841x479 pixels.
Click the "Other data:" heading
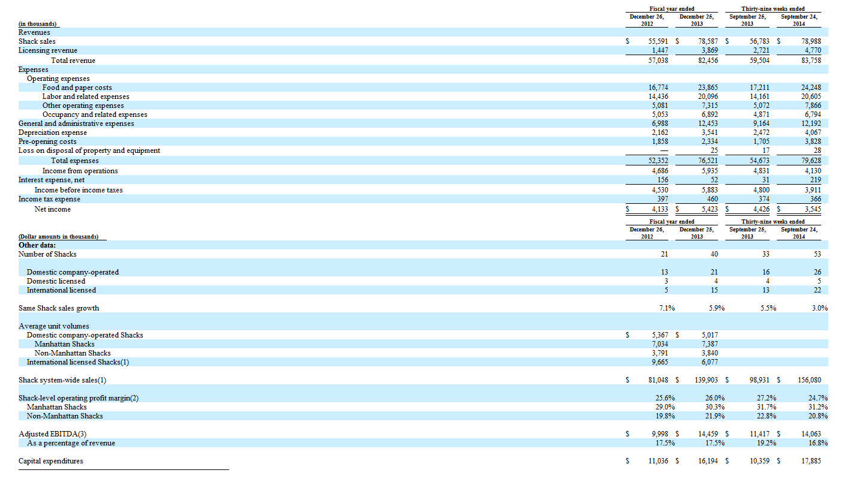[37, 245]
